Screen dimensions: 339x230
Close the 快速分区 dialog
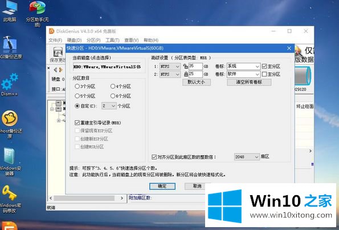tap(289, 48)
